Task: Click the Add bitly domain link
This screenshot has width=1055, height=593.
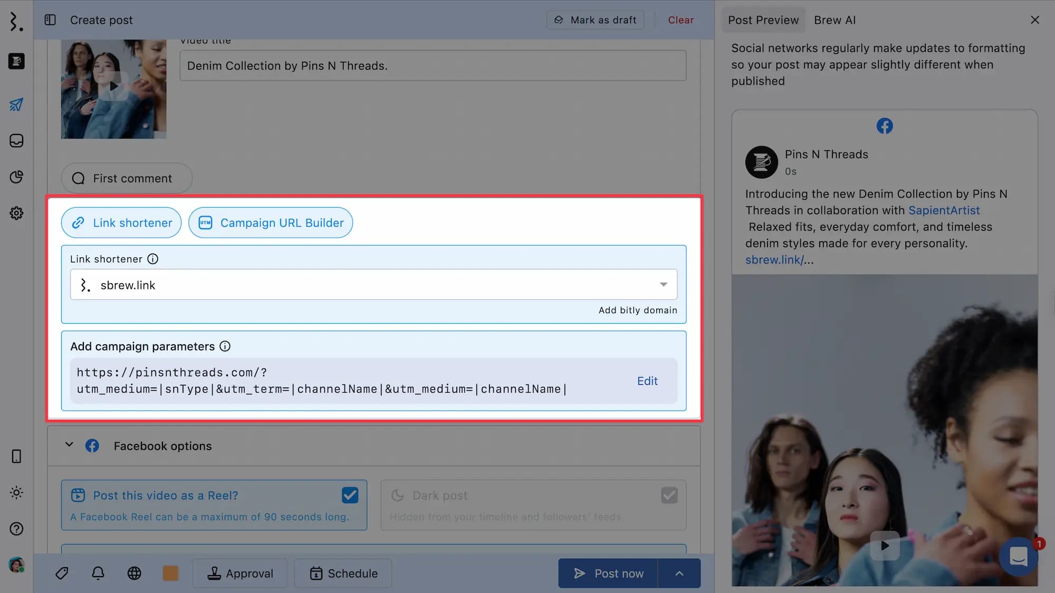Action: (x=638, y=310)
